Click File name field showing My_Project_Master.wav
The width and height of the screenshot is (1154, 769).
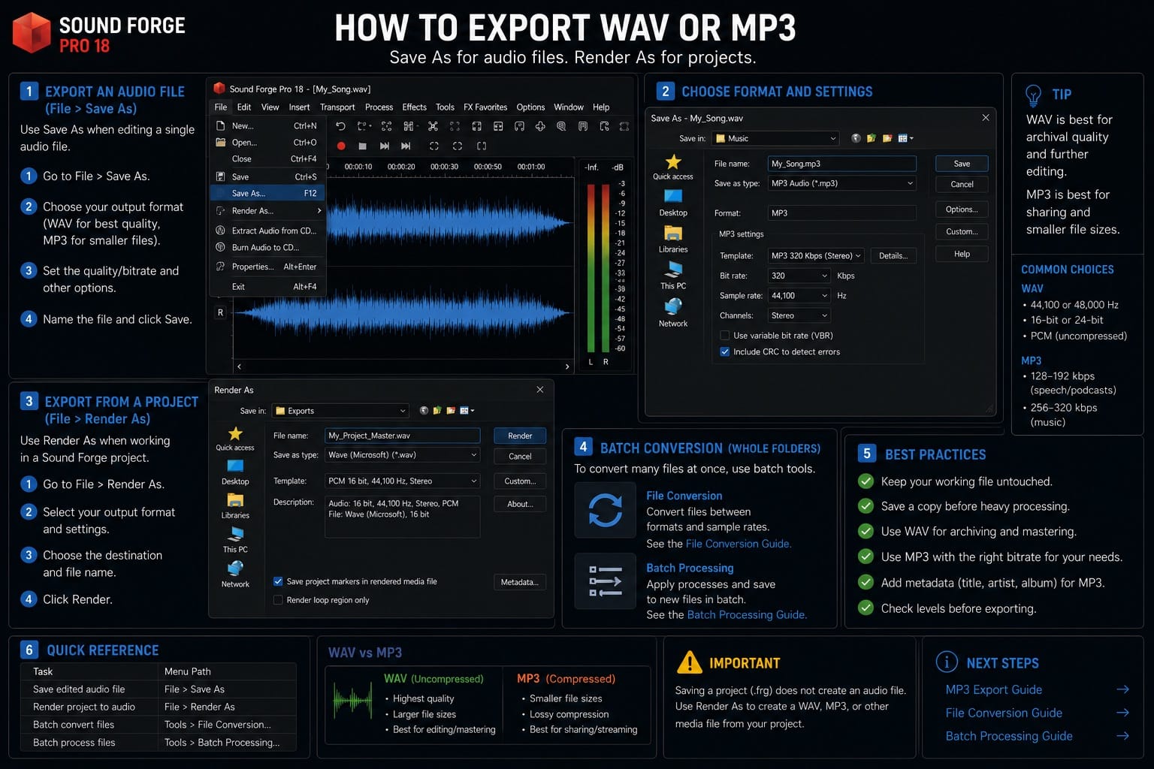[x=402, y=436]
